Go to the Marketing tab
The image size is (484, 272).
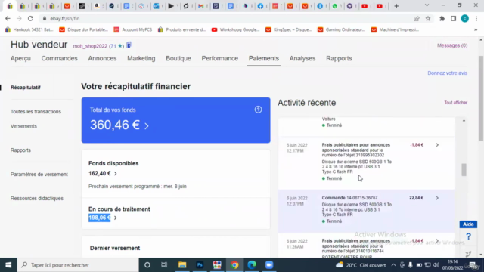click(141, 58)
